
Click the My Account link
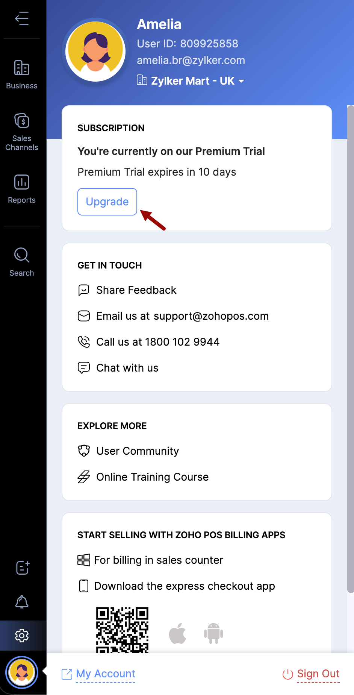98,674
